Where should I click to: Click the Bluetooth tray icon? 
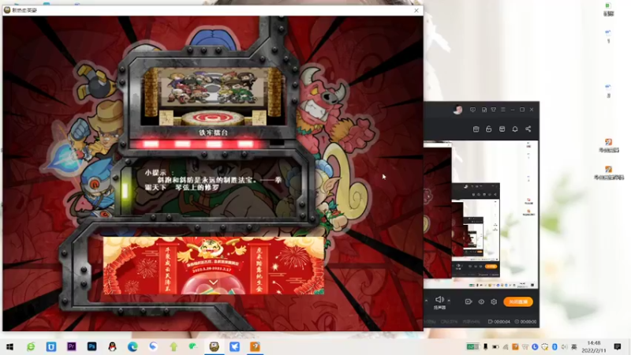pyautogui.click(x=554, y=347)
